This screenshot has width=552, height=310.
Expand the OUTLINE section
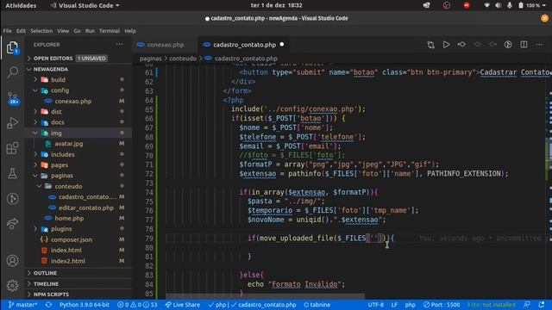click(x=45, y=273)
